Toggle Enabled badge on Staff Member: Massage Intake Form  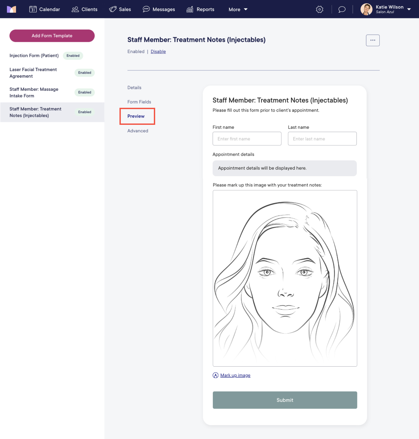84,92
